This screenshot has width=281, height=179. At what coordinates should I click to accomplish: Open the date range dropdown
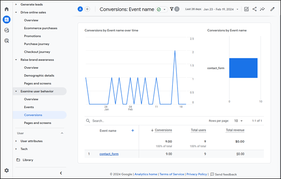(x=238, y=9)
